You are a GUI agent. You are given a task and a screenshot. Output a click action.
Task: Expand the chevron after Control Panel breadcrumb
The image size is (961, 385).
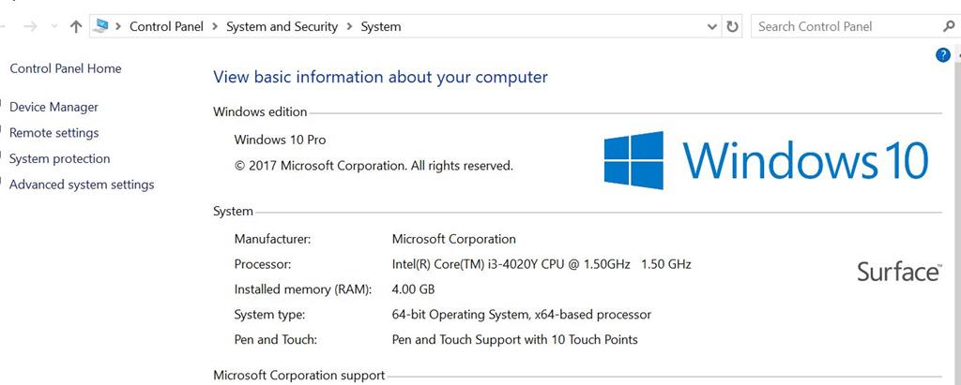coord(215,27)
